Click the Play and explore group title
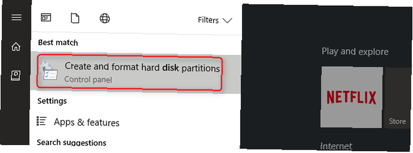This screenshot has height=153, width=413. pos(355,51)
